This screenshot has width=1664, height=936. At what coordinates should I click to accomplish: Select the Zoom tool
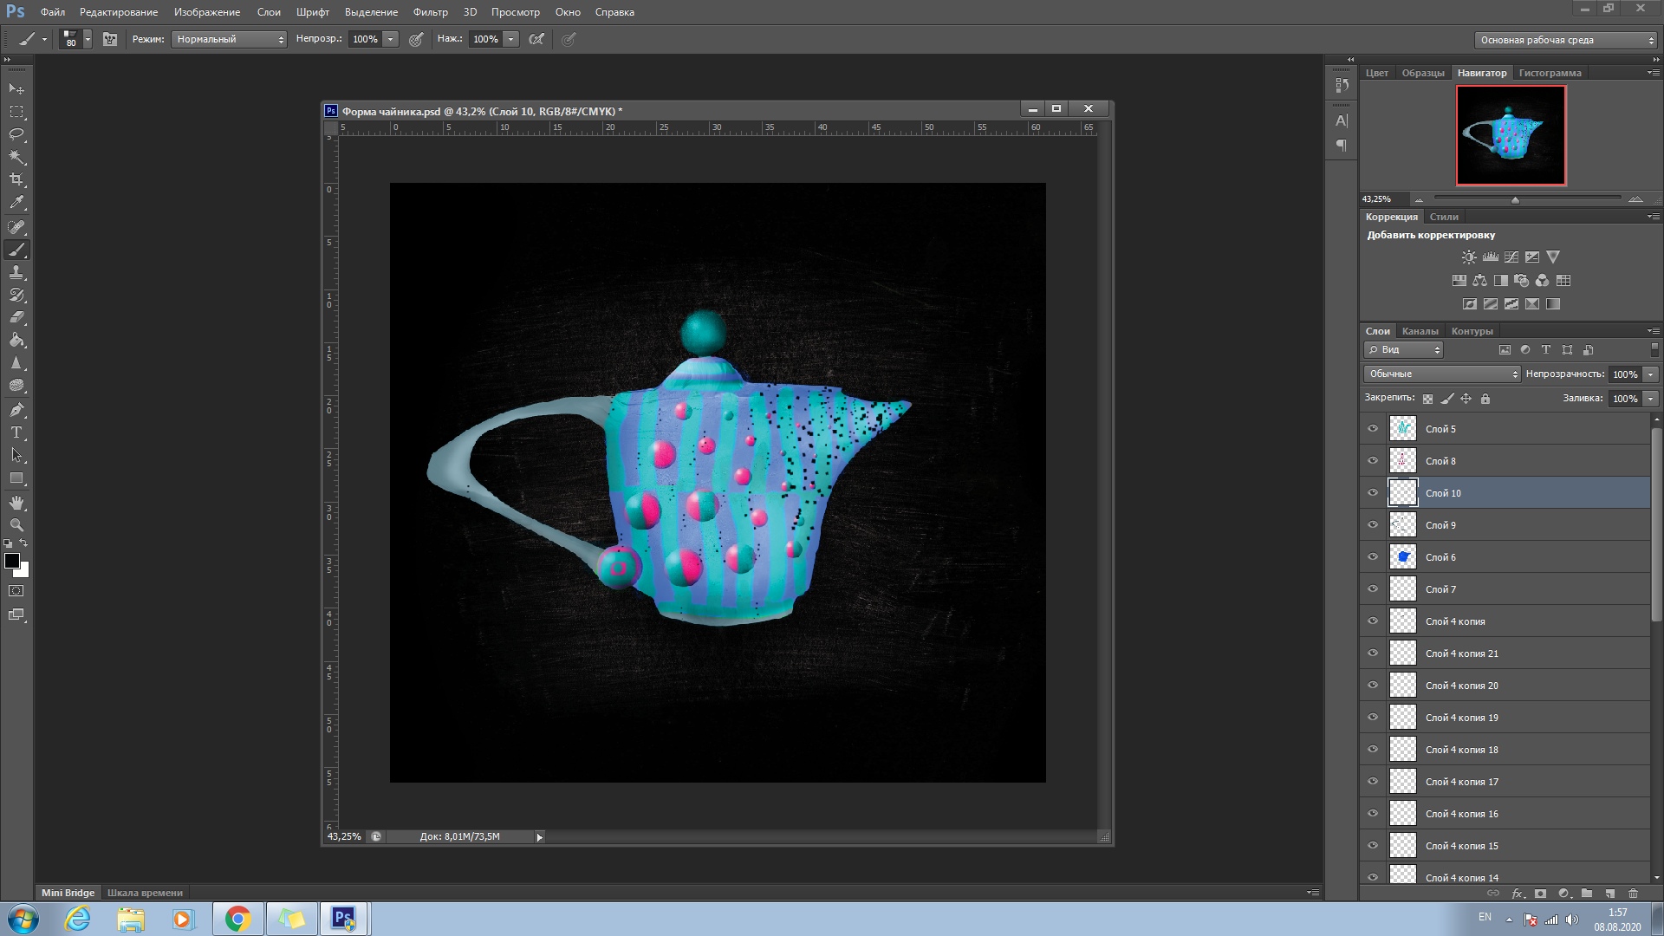click(16, 525)
